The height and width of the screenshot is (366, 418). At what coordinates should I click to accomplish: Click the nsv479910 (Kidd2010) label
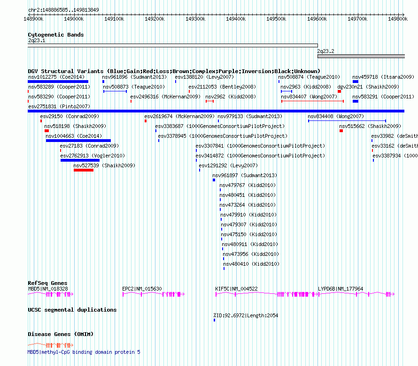coord(248,215)
